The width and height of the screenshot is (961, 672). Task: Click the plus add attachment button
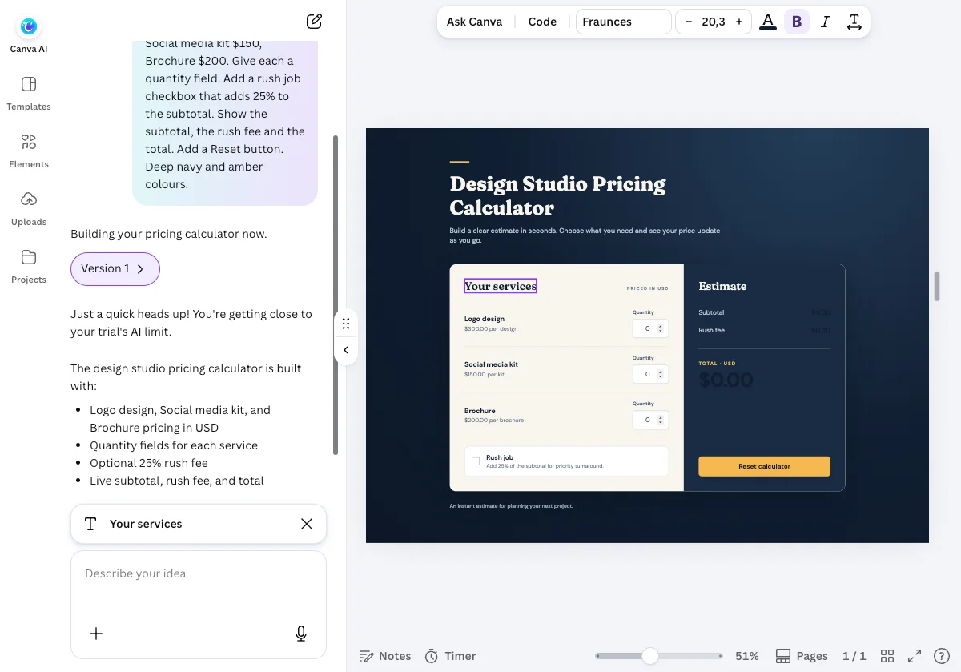[96, 634]
